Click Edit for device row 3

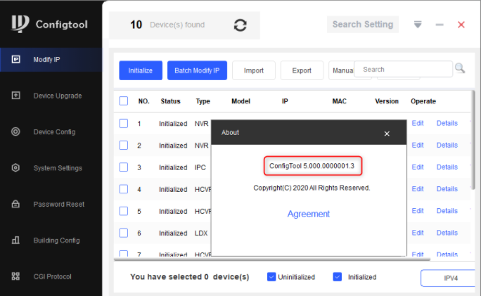[418, 167]
